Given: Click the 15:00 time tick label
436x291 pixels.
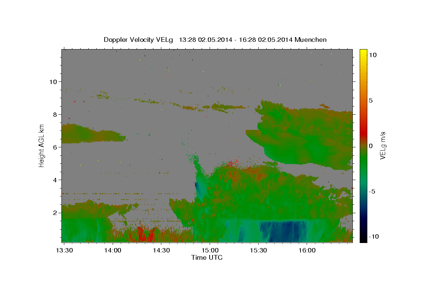Looking at the screenshot, I should click(210, 251).
